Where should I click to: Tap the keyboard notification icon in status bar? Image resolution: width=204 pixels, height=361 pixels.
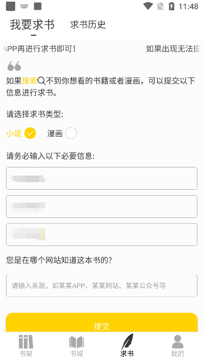tap(24, 6)
